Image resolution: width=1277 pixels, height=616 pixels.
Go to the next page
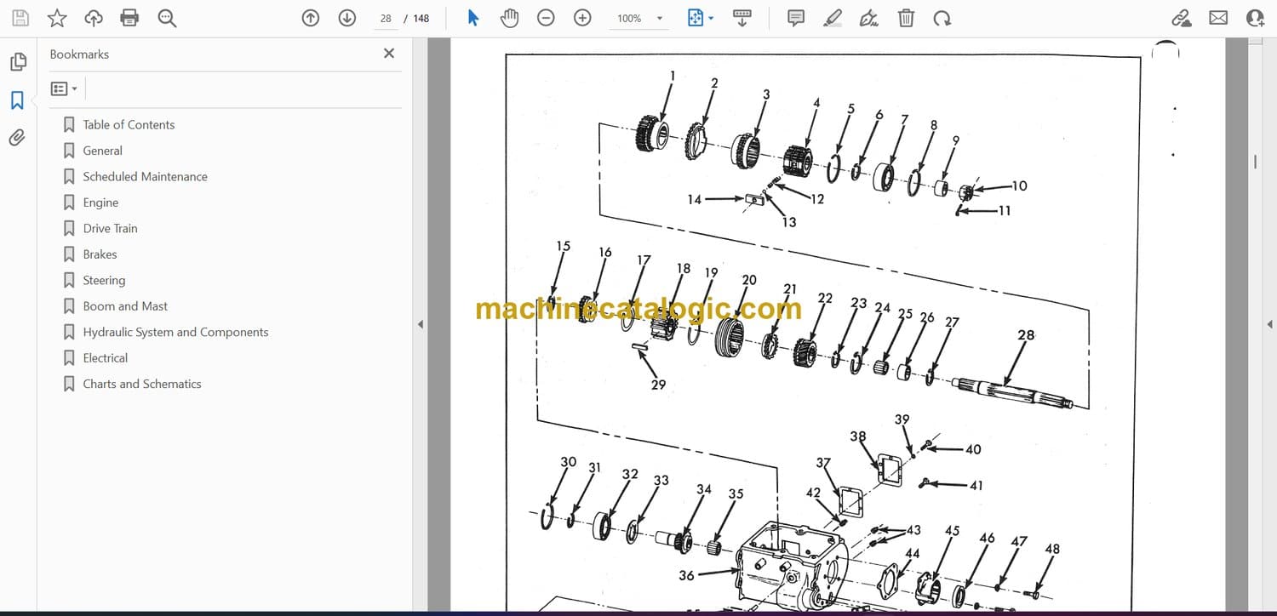(346, 18)
